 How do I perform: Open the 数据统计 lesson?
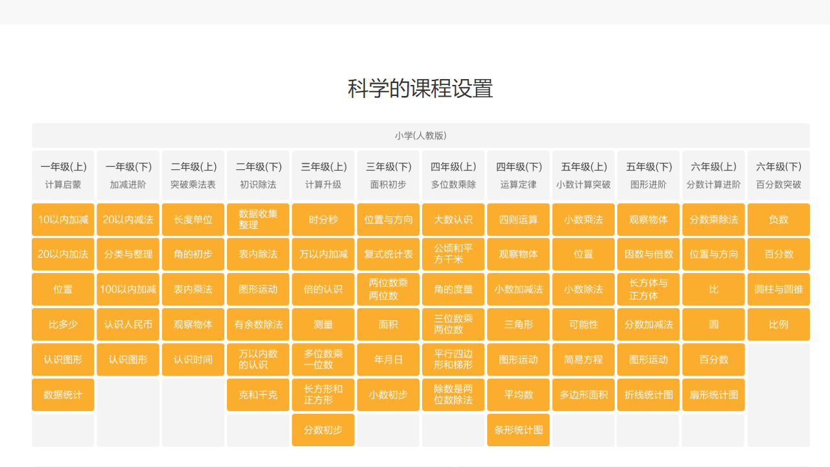[x=63, y=394]
